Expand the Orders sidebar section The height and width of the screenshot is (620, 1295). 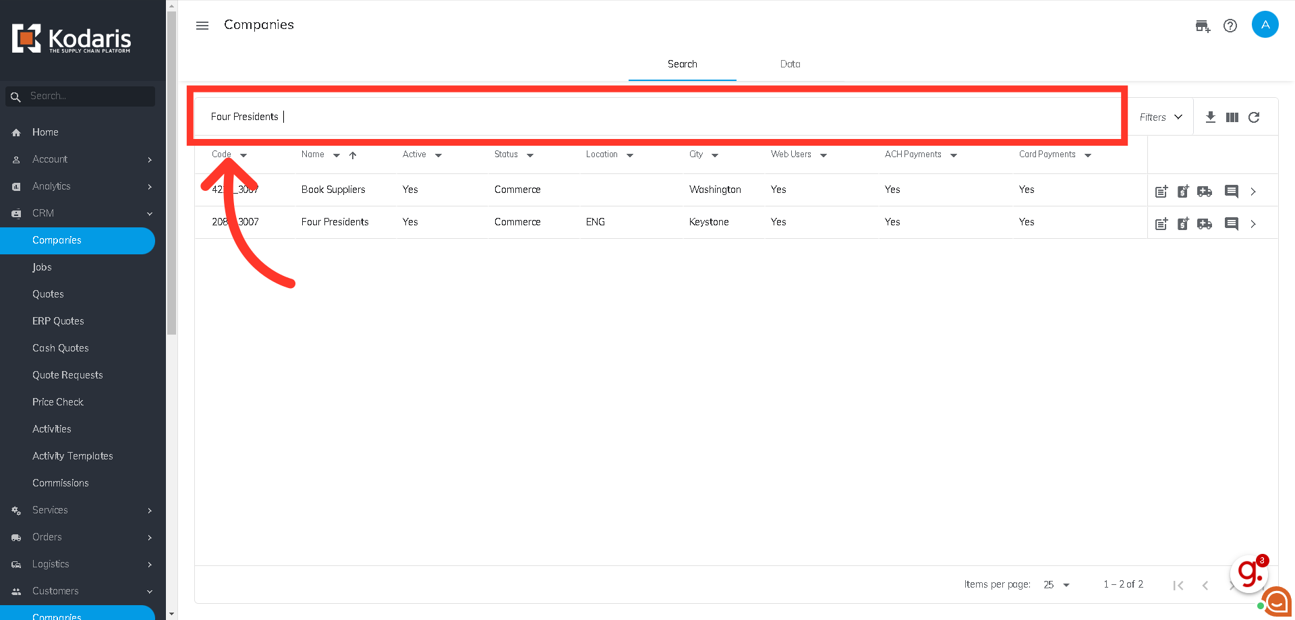(83, 537)
